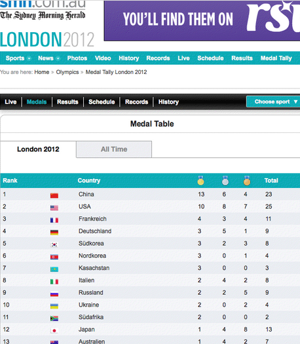Open Medal Tally in top navigation
Screen dimensions: 300x344
[276, 58]
